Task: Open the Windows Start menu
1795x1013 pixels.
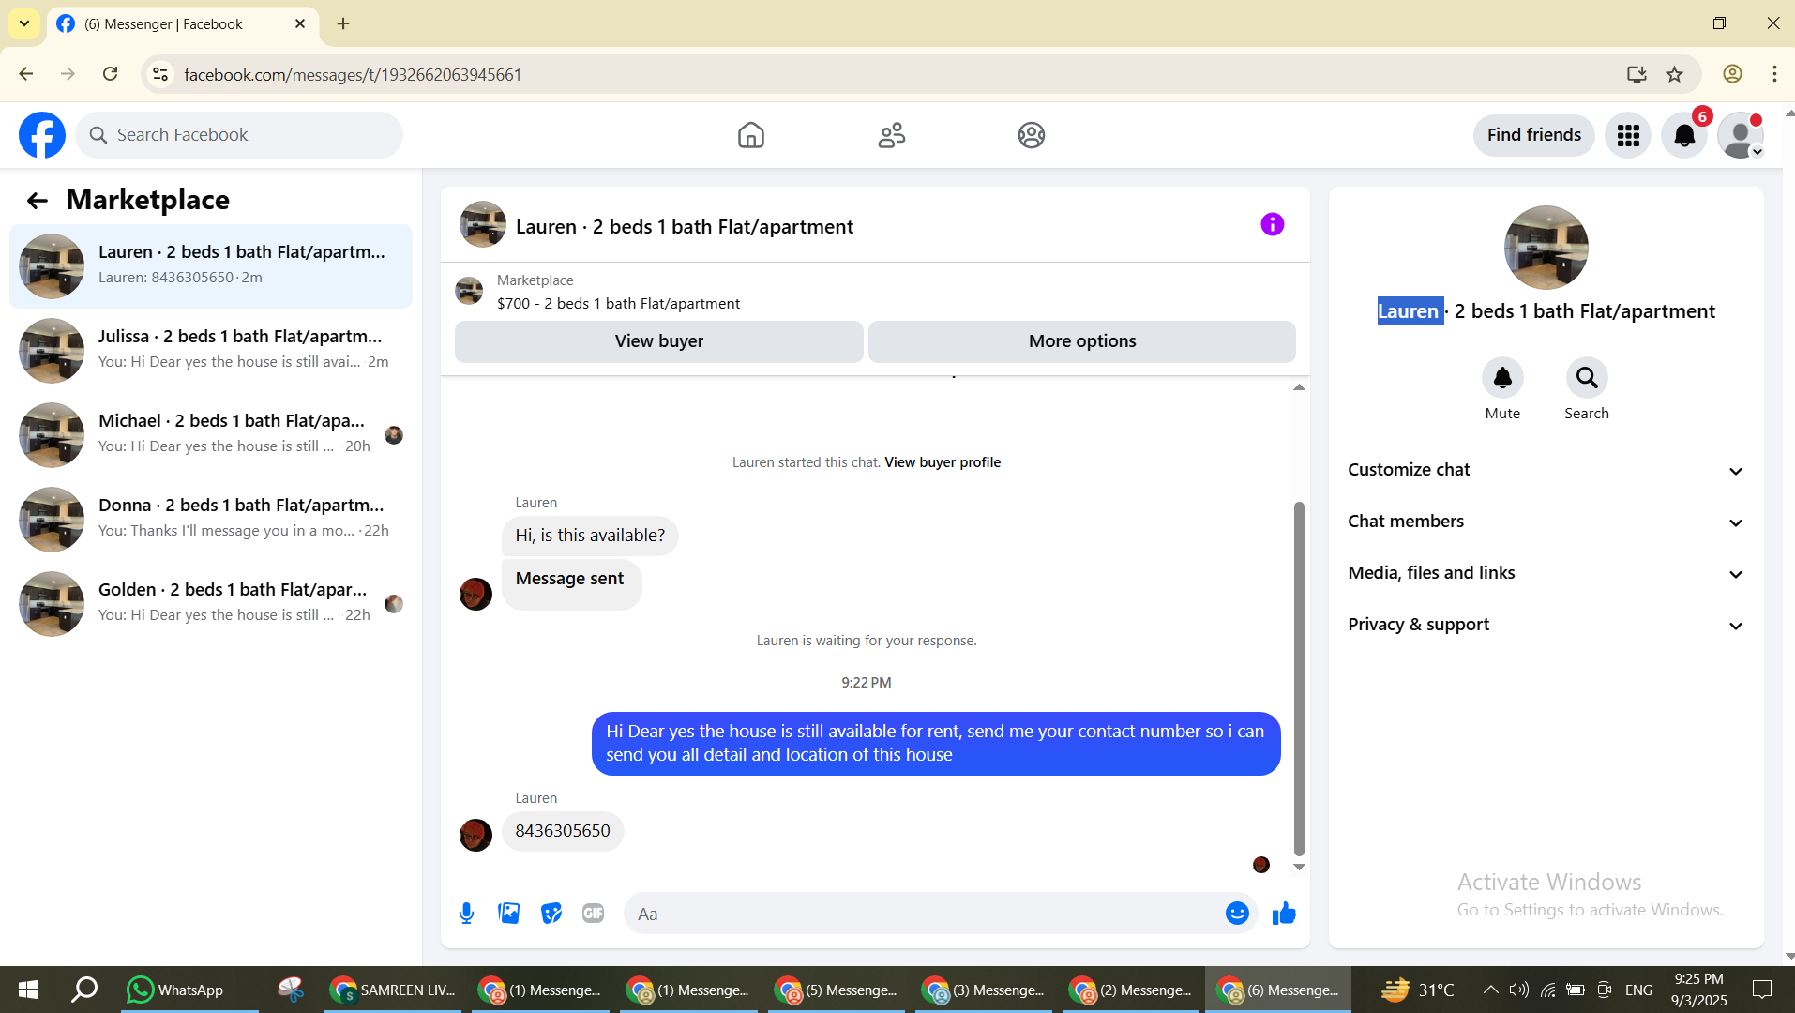Action: point(28,990)
